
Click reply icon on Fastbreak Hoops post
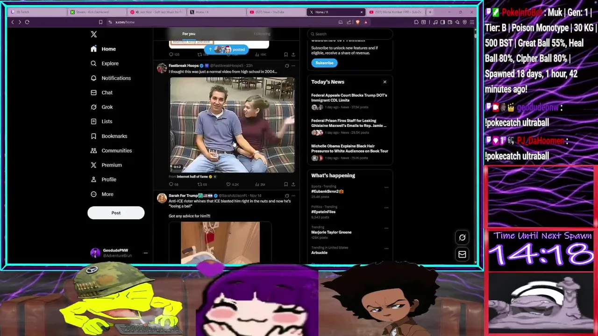pyautogui.click(x=171, y=184)
